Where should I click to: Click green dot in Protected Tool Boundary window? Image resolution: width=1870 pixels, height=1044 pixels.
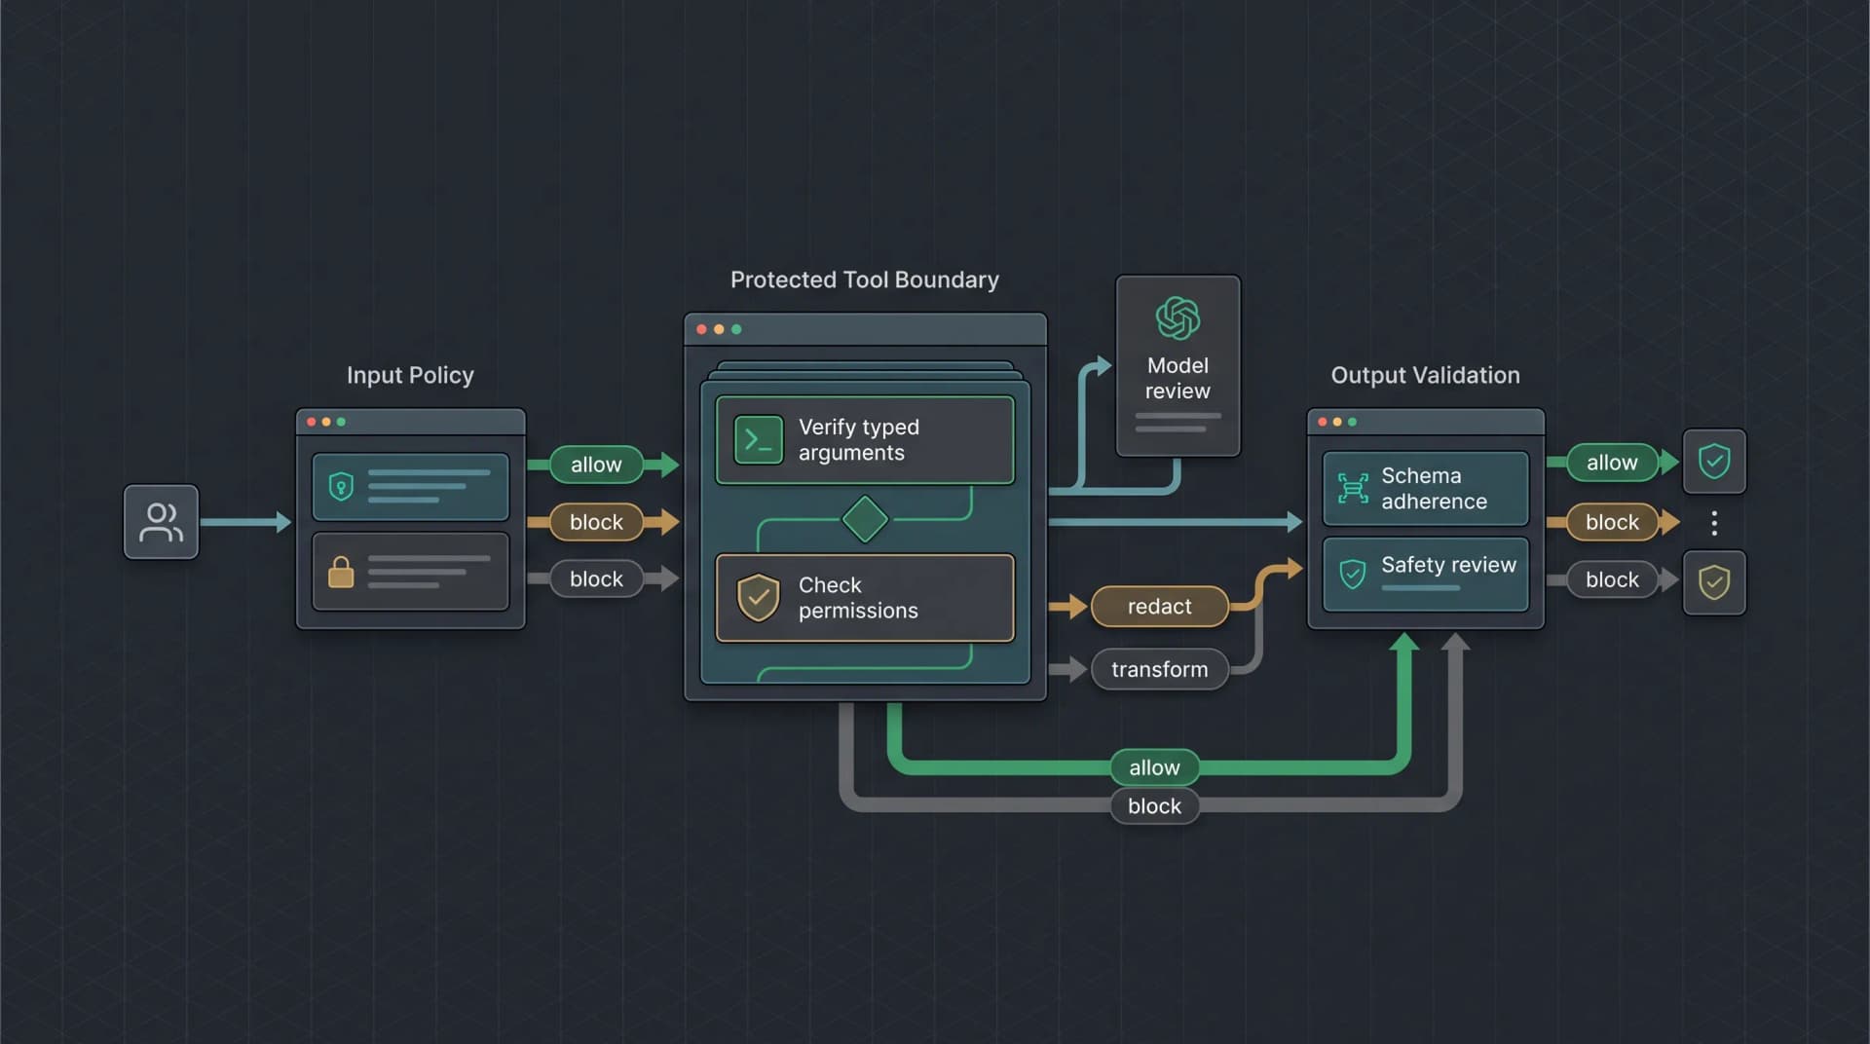(x=736, y=329)
